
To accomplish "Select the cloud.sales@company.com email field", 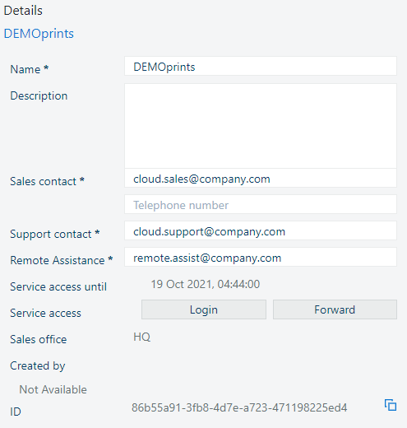I will [x=261, y=178].
